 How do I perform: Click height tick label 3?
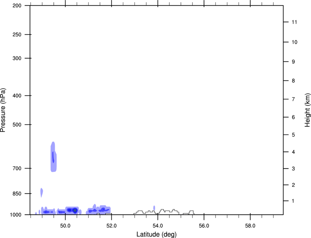click(293, 169)
